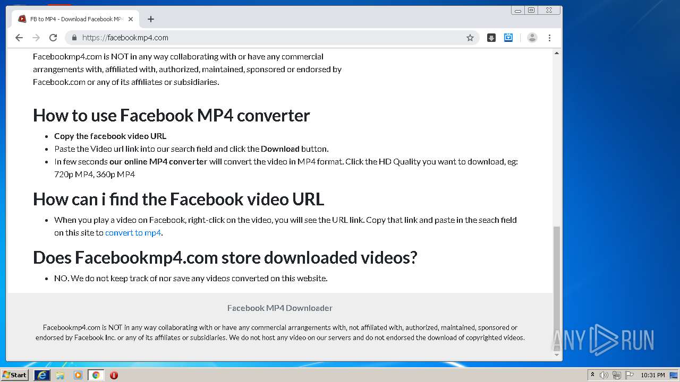The height and width of the screenshot is (382, 680).
Task: Click the page scrollbar up arrow
Action: tap(557, 53)
